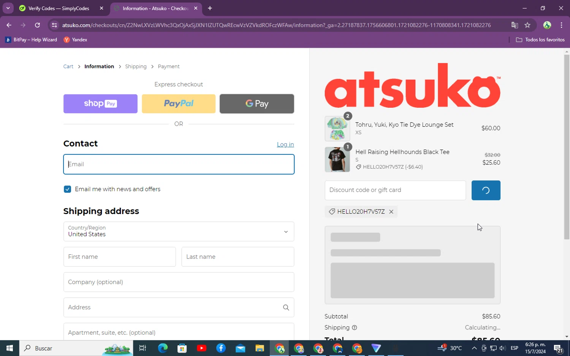Open the notification center icon
Image resolution: width=570 pixels, height=356 pixels.
coord(558,348)
